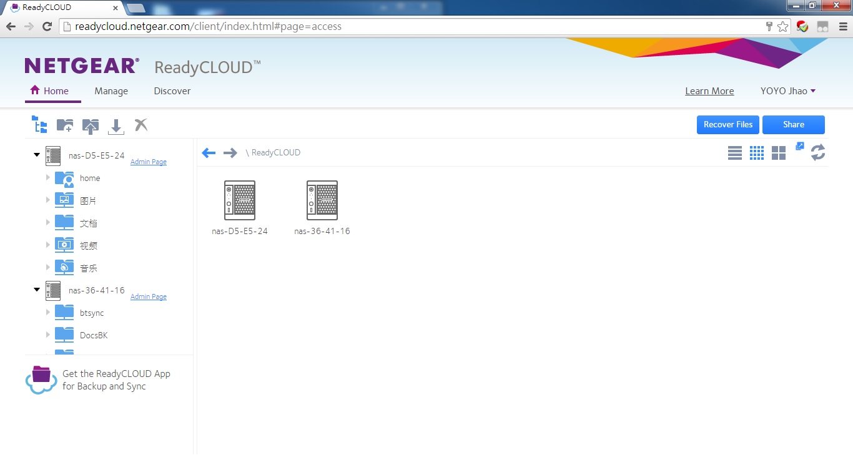The height and width of the screenshot is (470, 853).
Task: Click the download icon in toolbar
Action: 116,127
